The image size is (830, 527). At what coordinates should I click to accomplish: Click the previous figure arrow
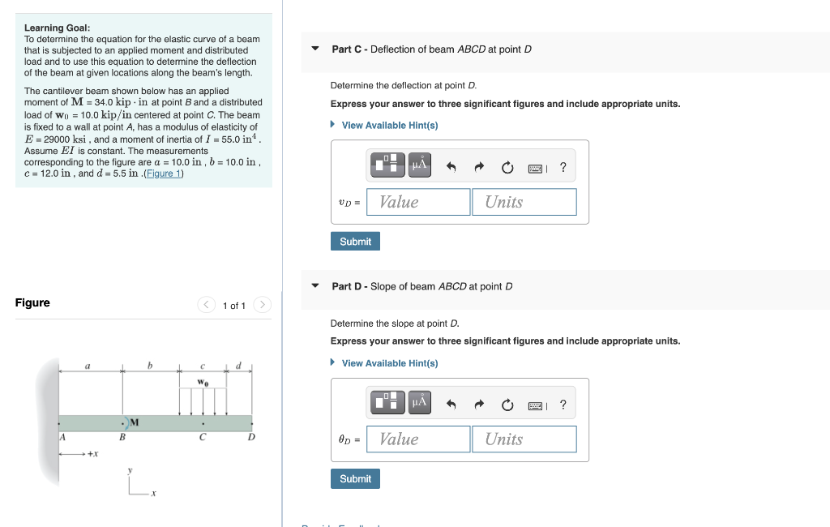(x=207, y=305)
